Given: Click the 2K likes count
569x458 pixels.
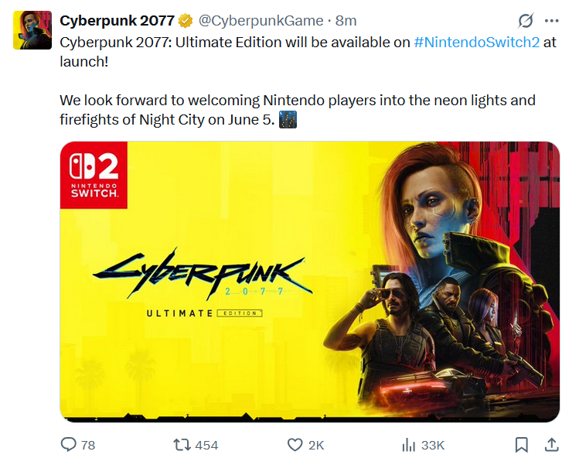Looking at the screenshot, I should (x=317, y=445).
